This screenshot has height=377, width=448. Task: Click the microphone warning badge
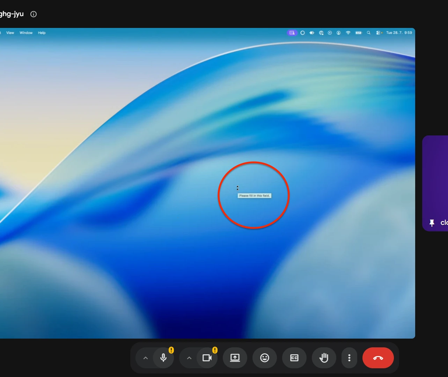(171, 350)
